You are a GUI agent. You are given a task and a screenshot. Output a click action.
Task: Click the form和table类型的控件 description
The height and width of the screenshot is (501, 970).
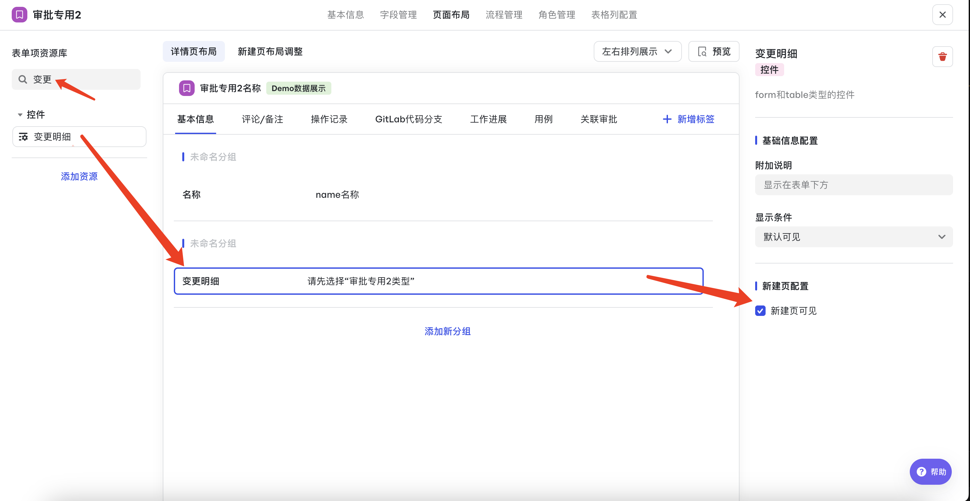(805, 95)
